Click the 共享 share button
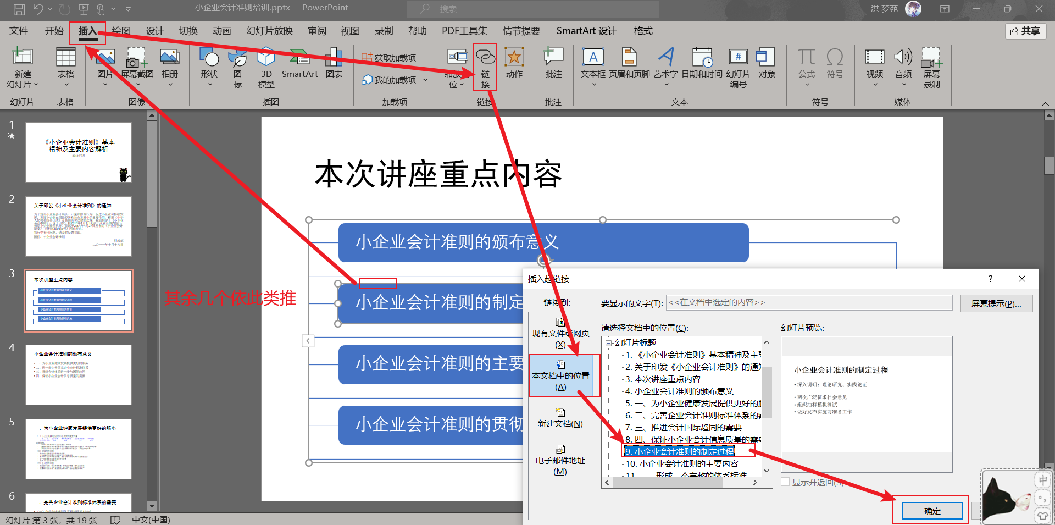The image size is (1055, 525). (x=1025, y=31)
